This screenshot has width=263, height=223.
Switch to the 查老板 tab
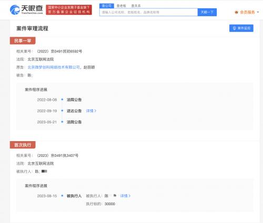(x=122, y=6)
